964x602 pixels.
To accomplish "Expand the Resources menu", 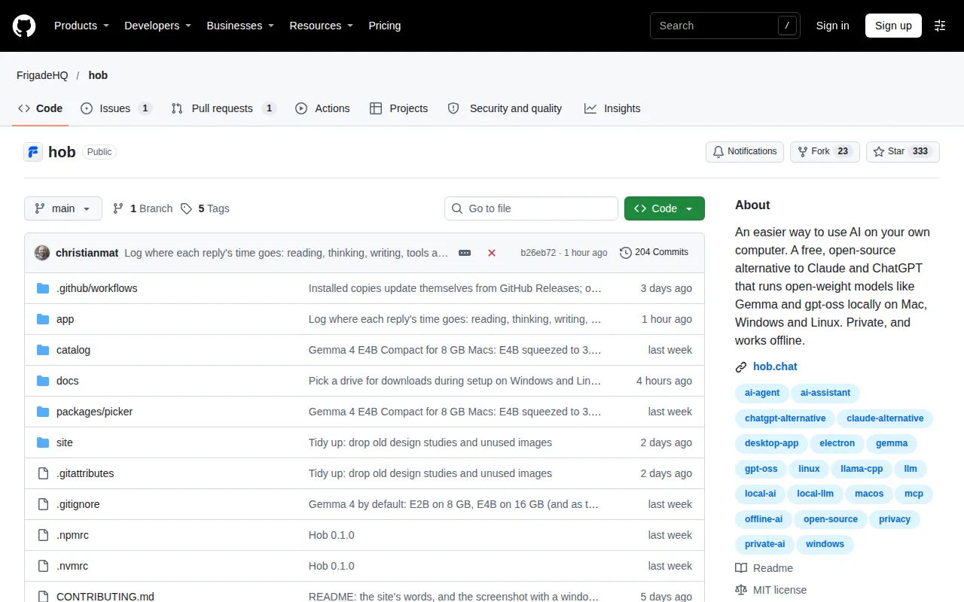I will pos(322,26).
